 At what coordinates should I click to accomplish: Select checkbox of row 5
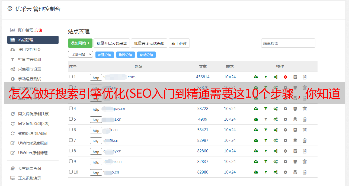71,119
